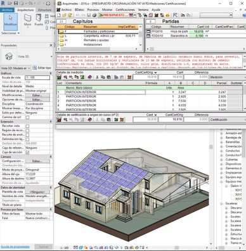Open Certificación type dropdown

pyautogui.click(x=228, y=120)
